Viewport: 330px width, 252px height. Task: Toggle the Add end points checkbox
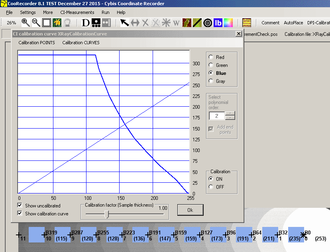[211, 129]
